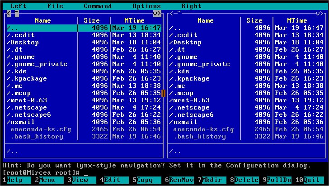Open the Command menu

(x=98, y=6)
